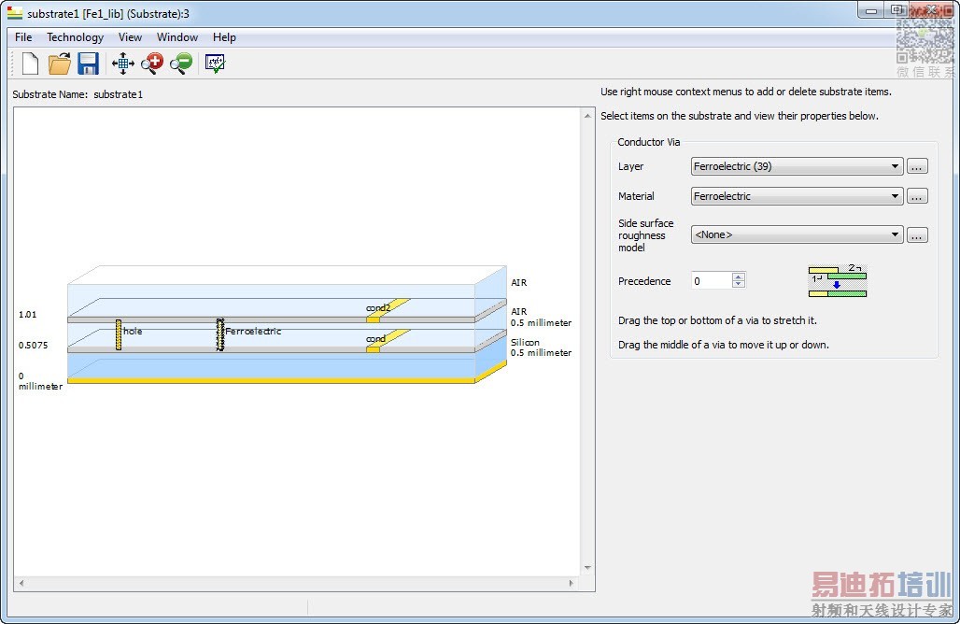Click the yellow bottom cover layer

click(x=271, y=380)
